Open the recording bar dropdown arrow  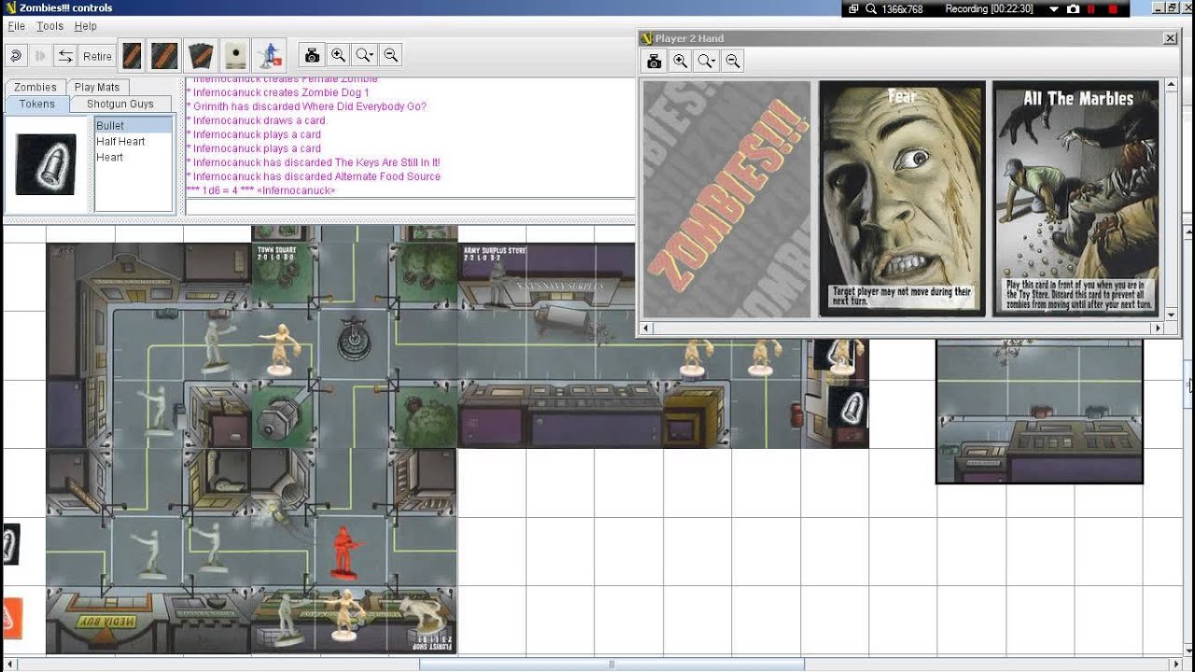(x=1053, y=8)
